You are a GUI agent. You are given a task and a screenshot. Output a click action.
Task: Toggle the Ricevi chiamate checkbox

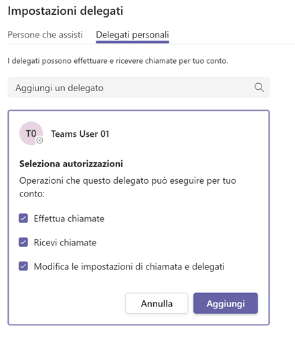[23, 242]
